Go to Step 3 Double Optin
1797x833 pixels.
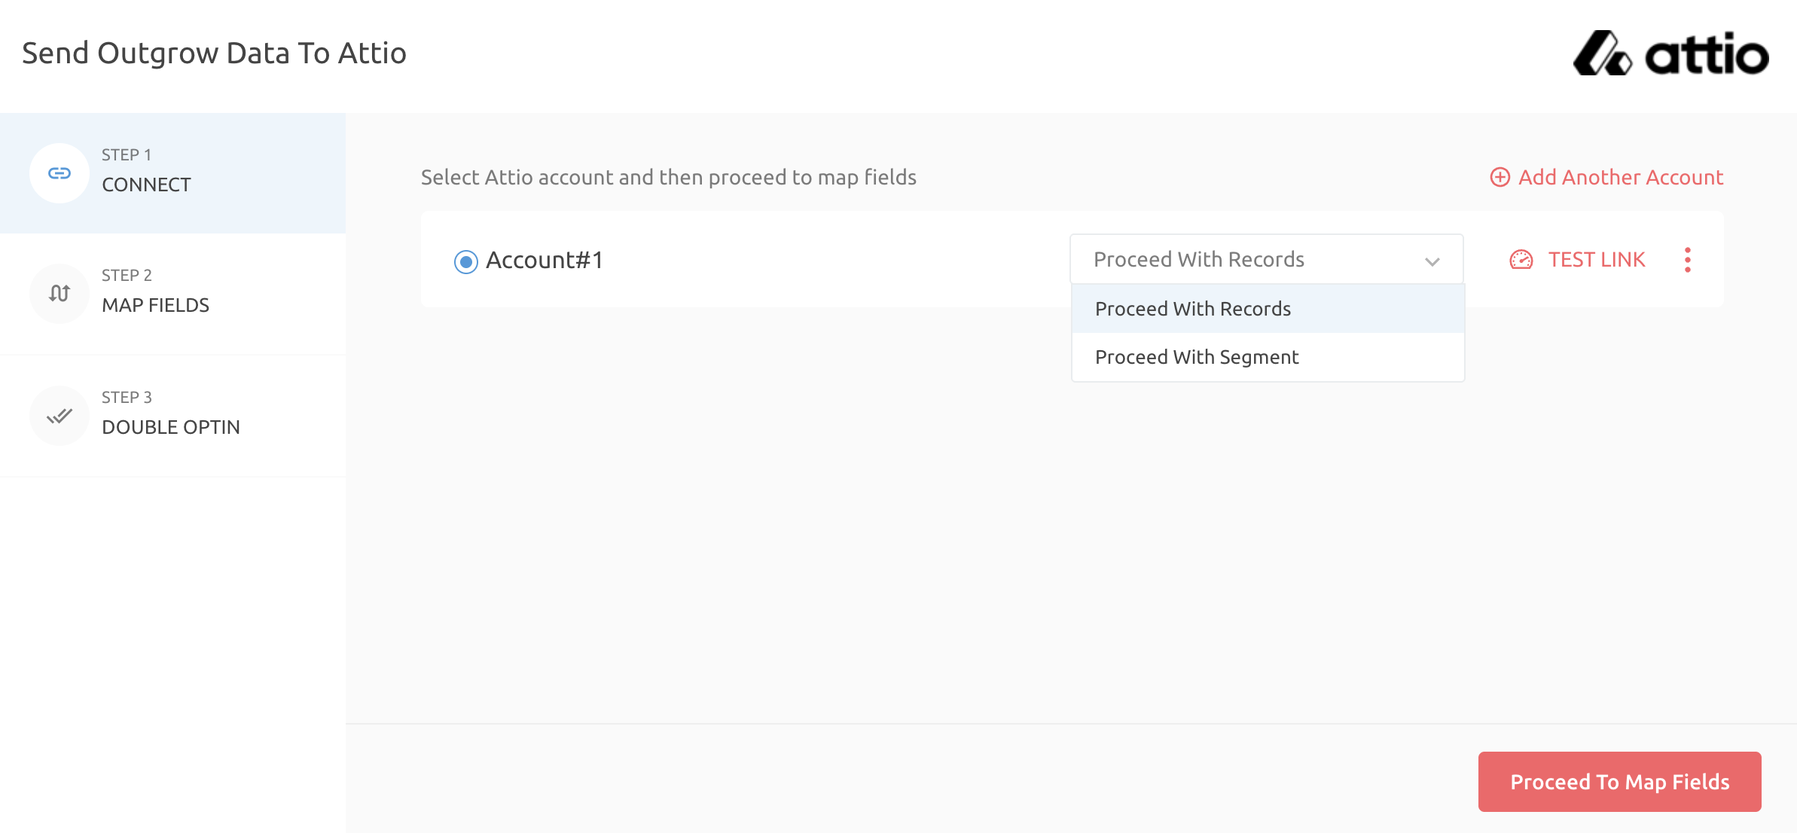(170, 416)
